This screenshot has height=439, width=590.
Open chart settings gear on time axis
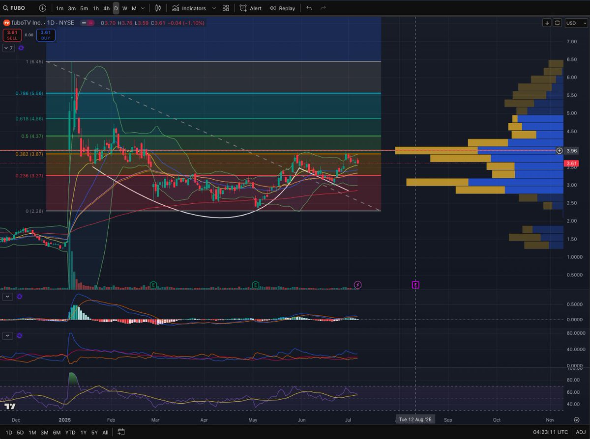point(576,420)
